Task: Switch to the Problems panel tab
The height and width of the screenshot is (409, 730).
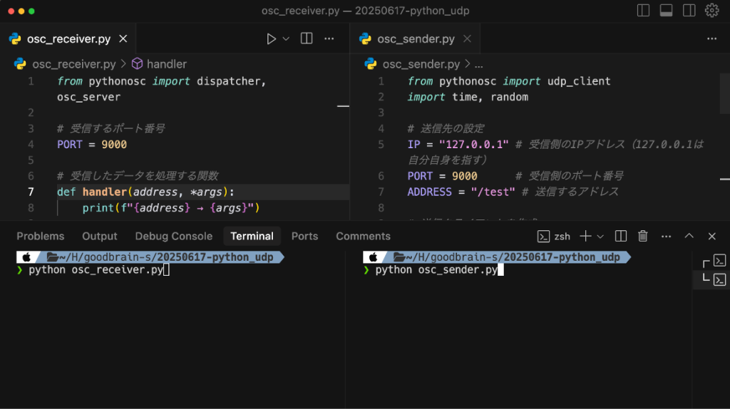Action: coord(41,236)
